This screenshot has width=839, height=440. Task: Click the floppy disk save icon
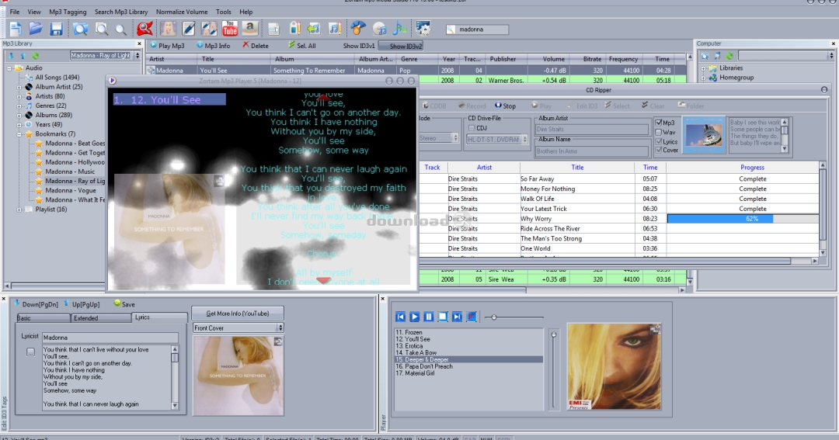click(x=56, y=29)
